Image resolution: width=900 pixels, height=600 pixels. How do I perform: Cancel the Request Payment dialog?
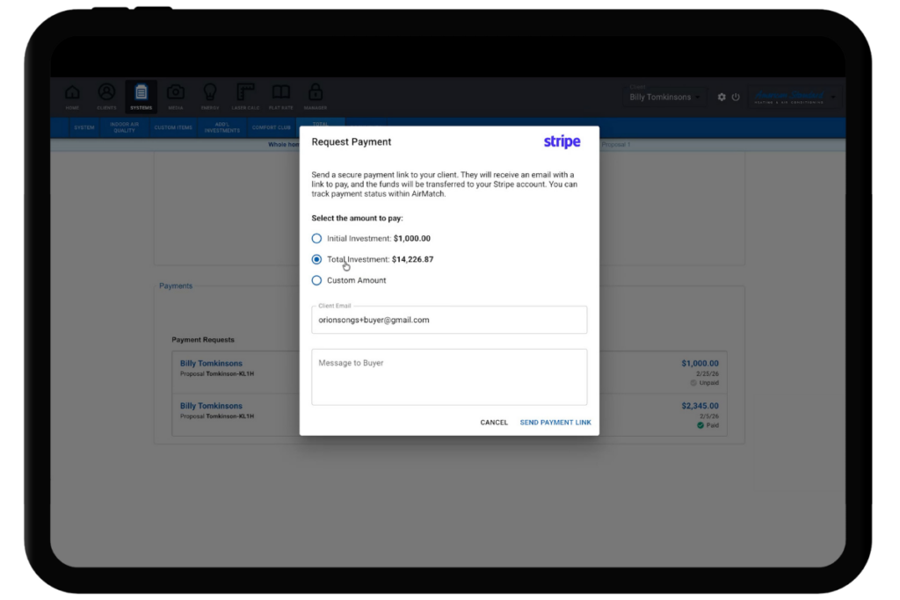pyautogui.click(x=494, y=423)
